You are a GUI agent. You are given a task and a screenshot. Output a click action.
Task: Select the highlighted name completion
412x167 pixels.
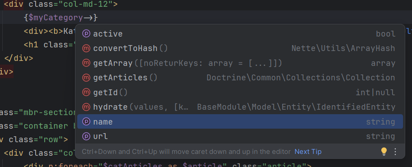[240, 121]
